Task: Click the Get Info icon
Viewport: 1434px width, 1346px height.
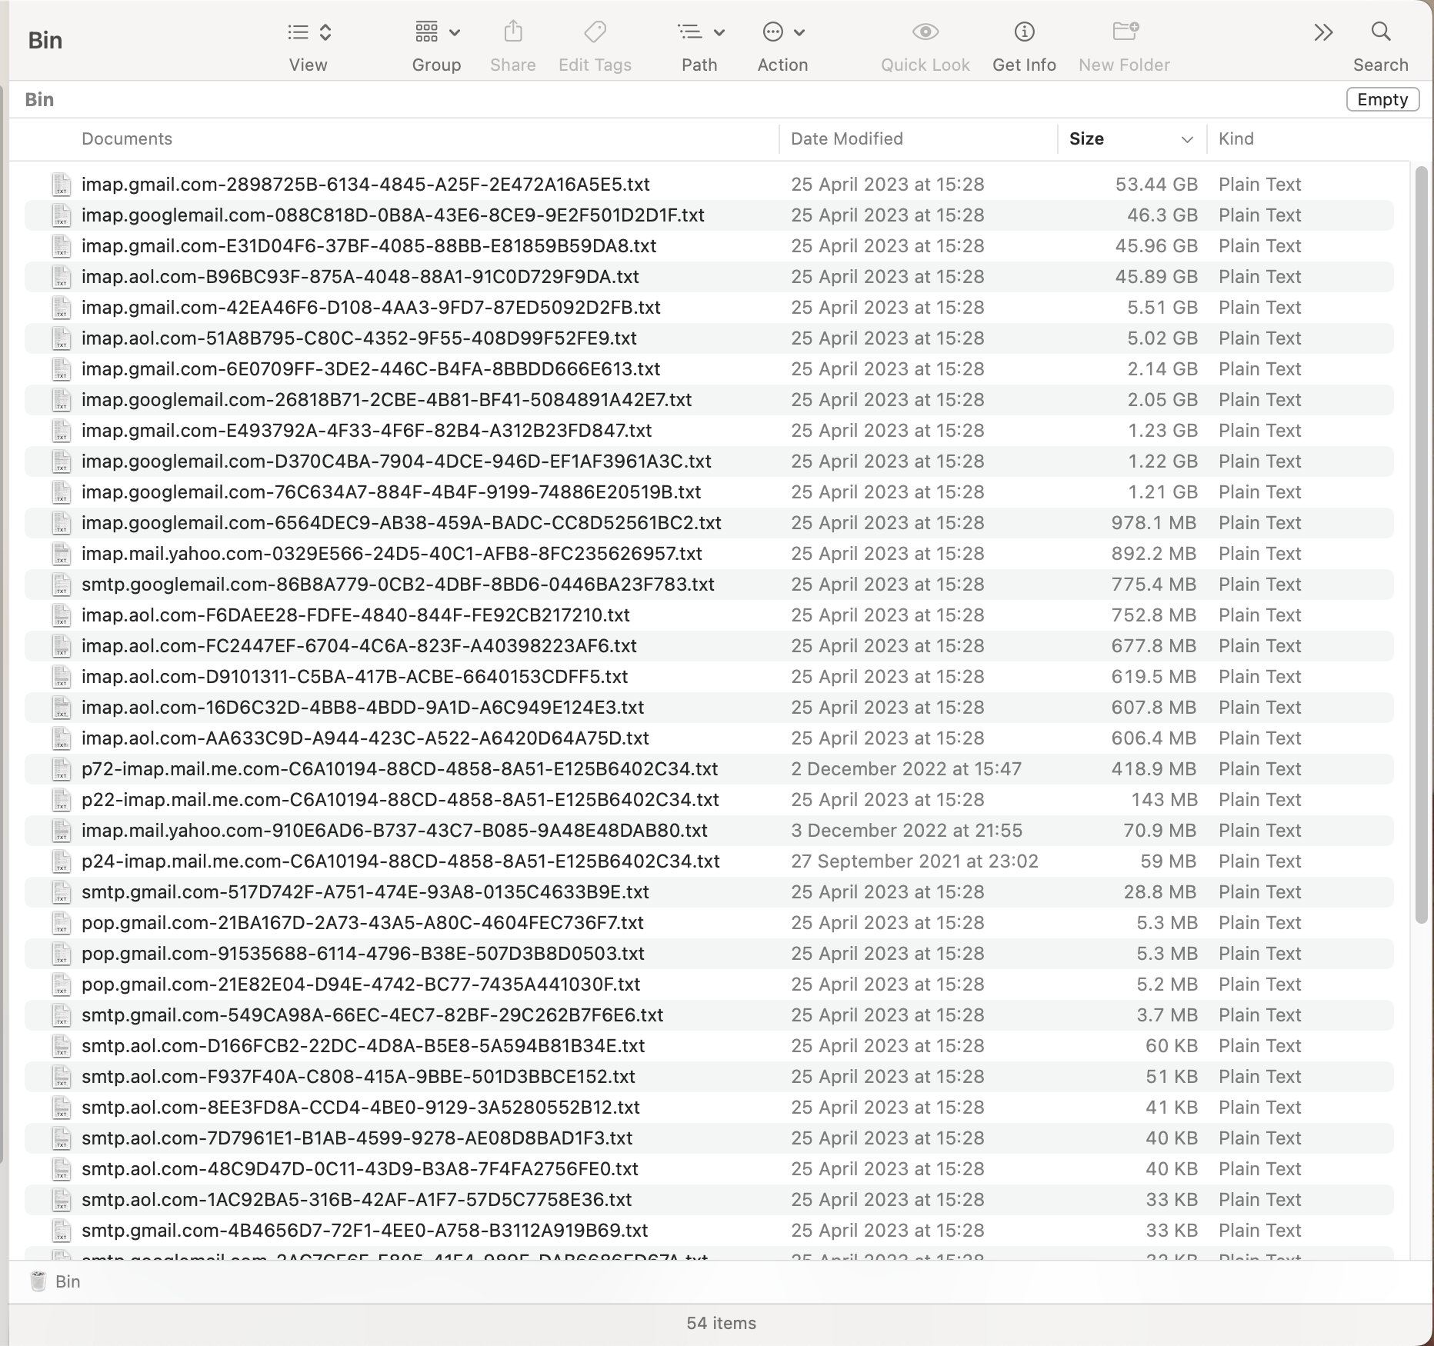Action: coord(1024,32)
